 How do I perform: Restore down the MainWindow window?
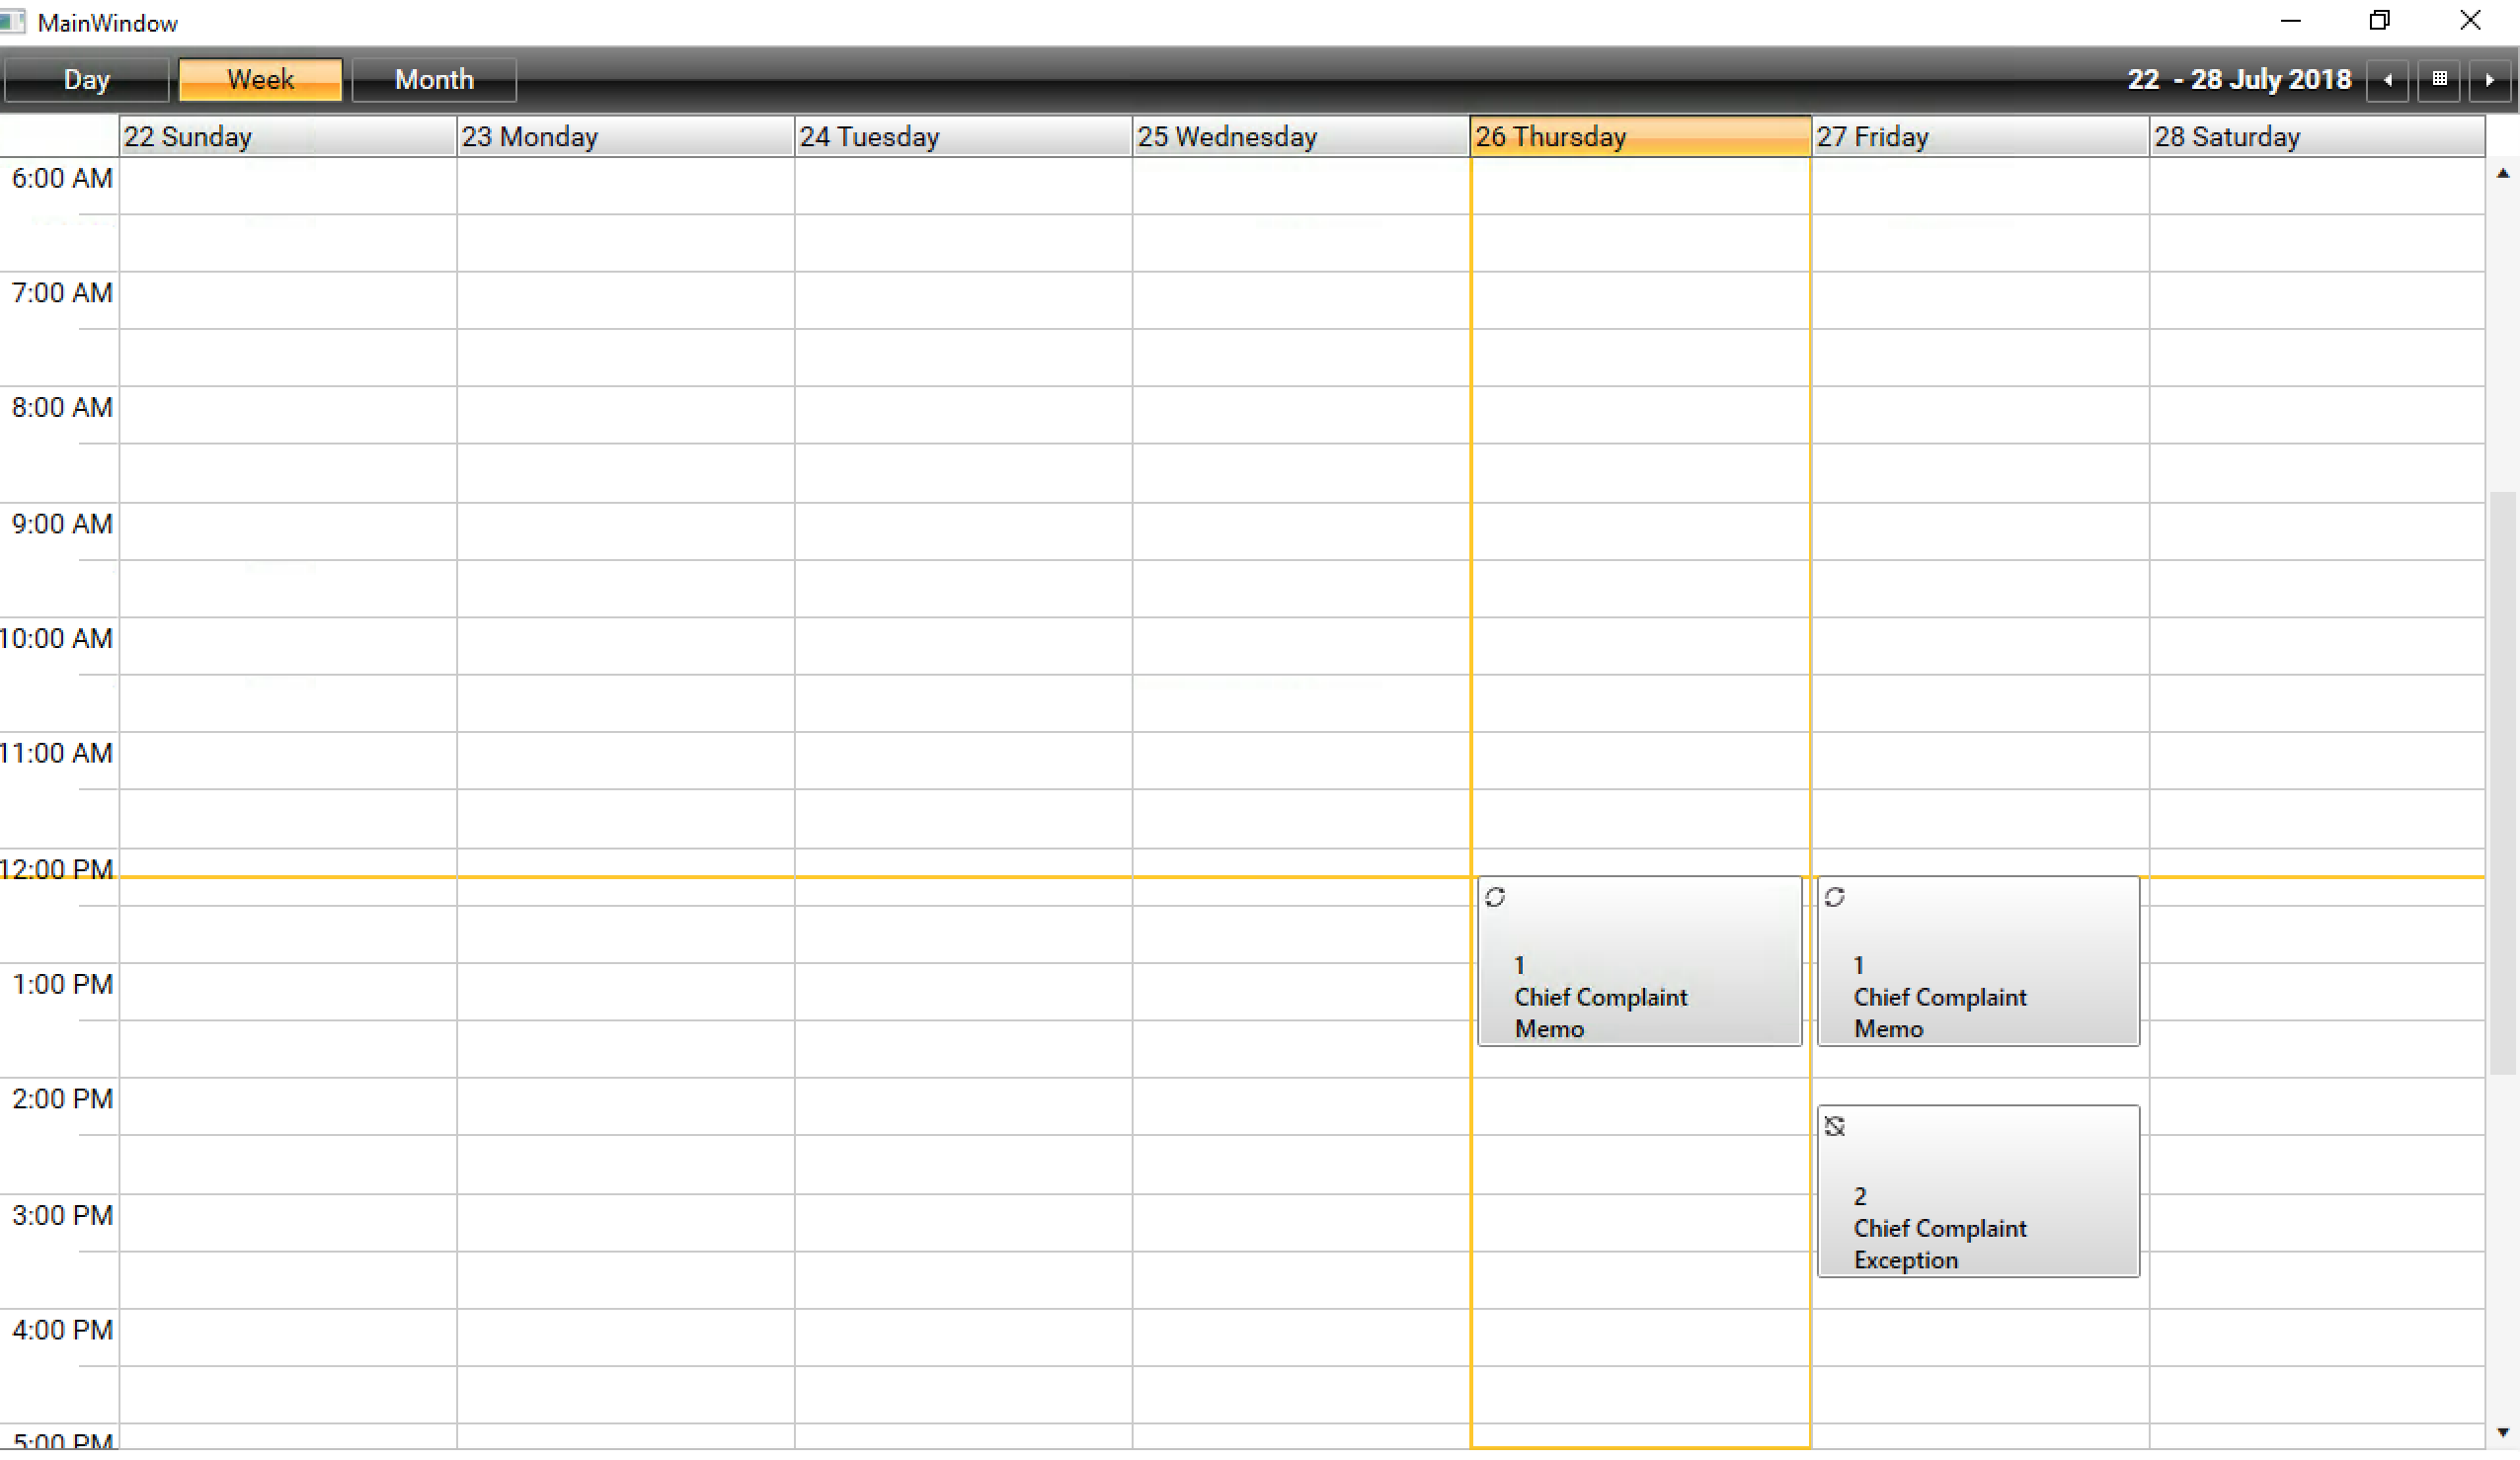pos(2379,21)
